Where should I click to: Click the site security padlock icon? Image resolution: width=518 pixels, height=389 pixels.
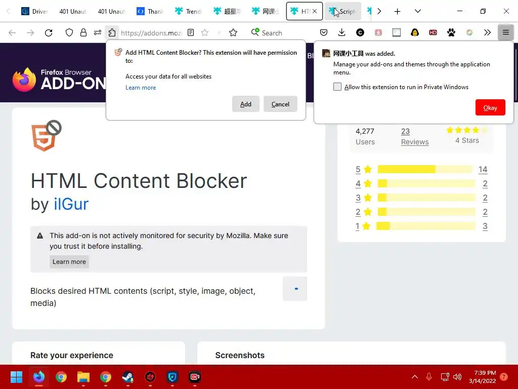tap(83, 32)
